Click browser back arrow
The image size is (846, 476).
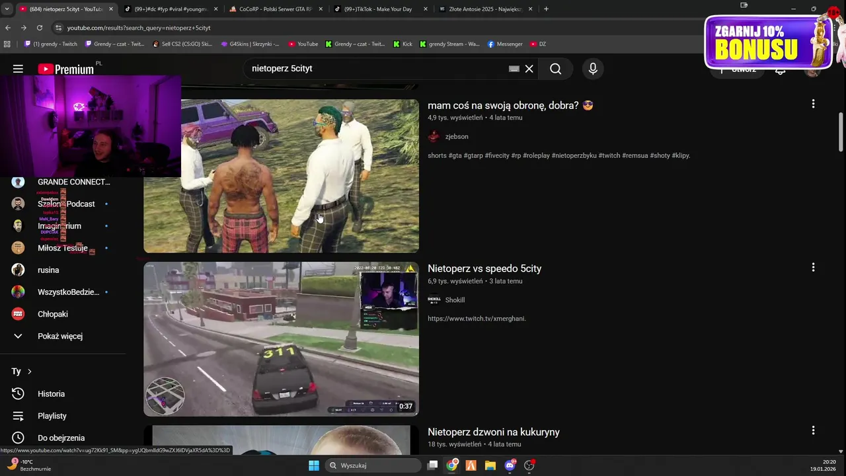[8, 28]
